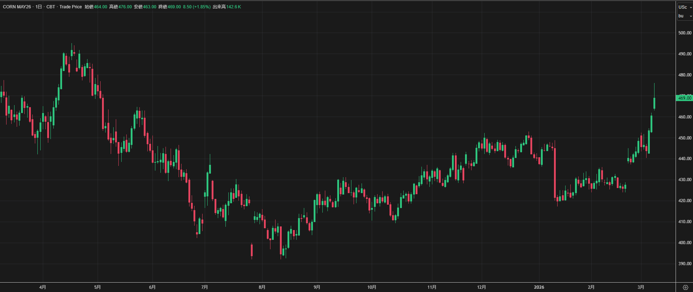Select the 高値 476.00 high value
Screen dimensions: 693x292
(x=121, y=7)
